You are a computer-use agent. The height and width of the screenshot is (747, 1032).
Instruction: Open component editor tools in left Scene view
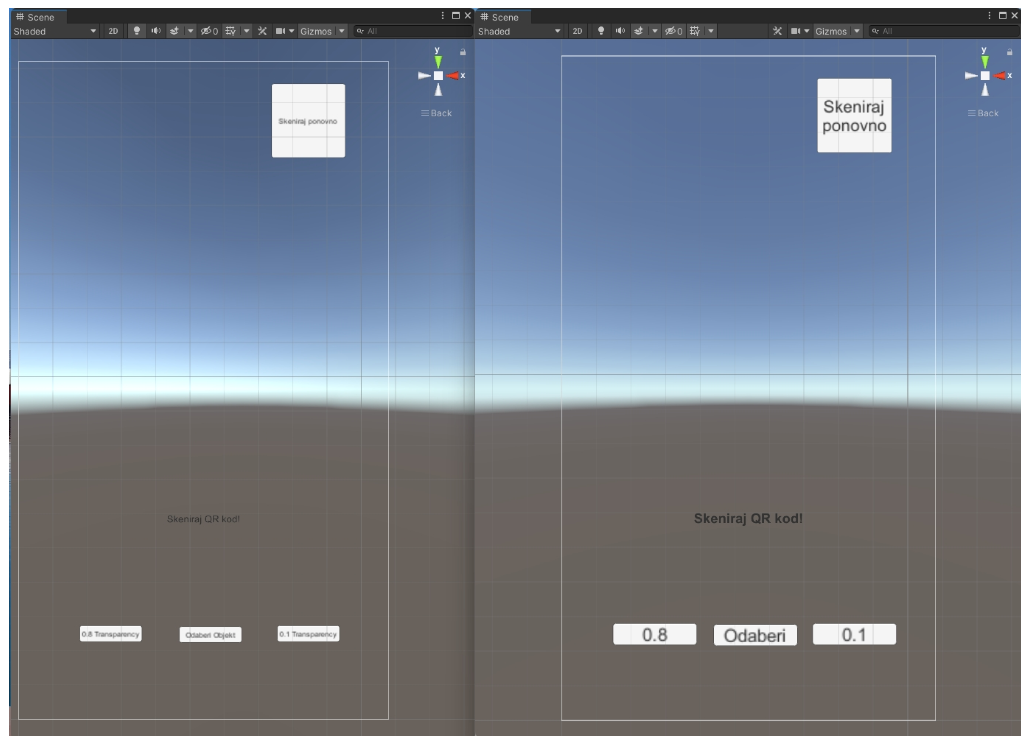[262, 31]
